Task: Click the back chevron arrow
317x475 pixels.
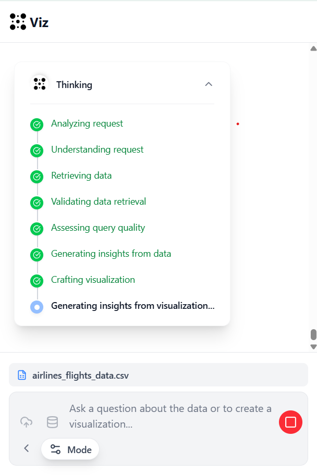Action: [27, 448]
